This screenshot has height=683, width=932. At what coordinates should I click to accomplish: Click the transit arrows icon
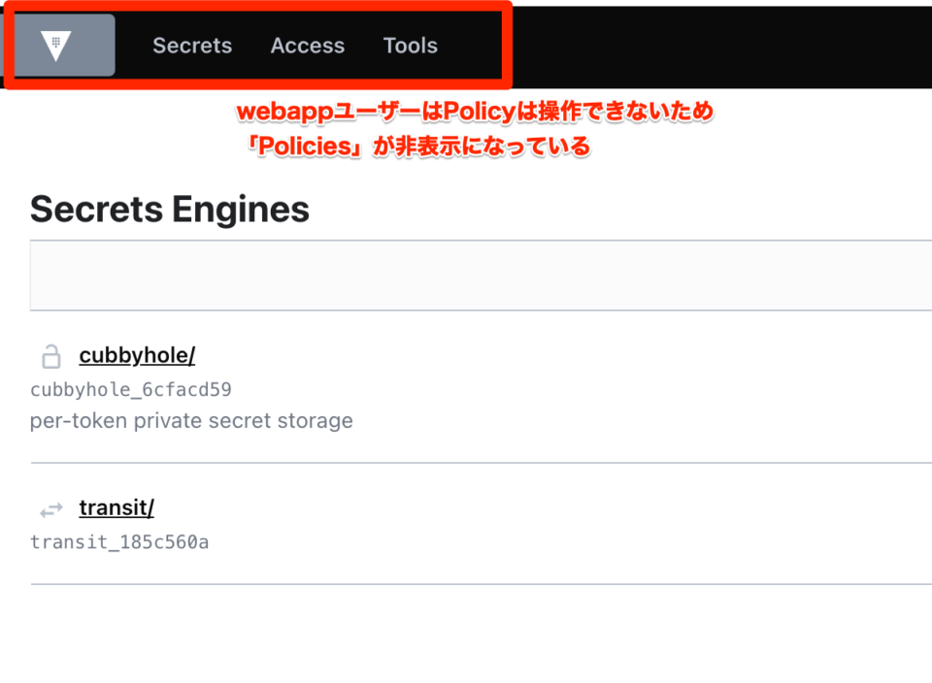[51, 509]
